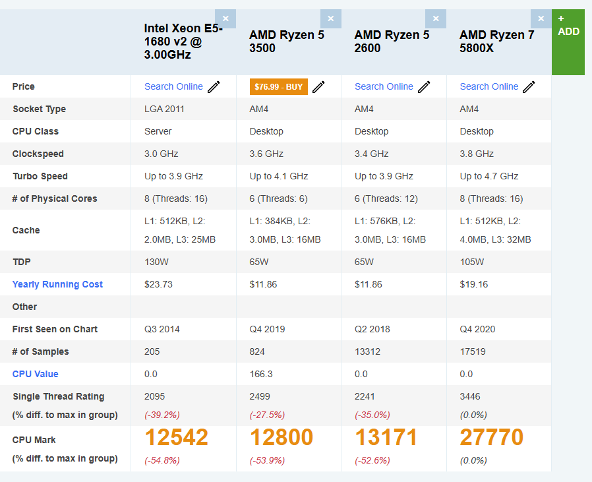Click $76.99 - BUY button
The image size is (592, 482).
[279, 87]
